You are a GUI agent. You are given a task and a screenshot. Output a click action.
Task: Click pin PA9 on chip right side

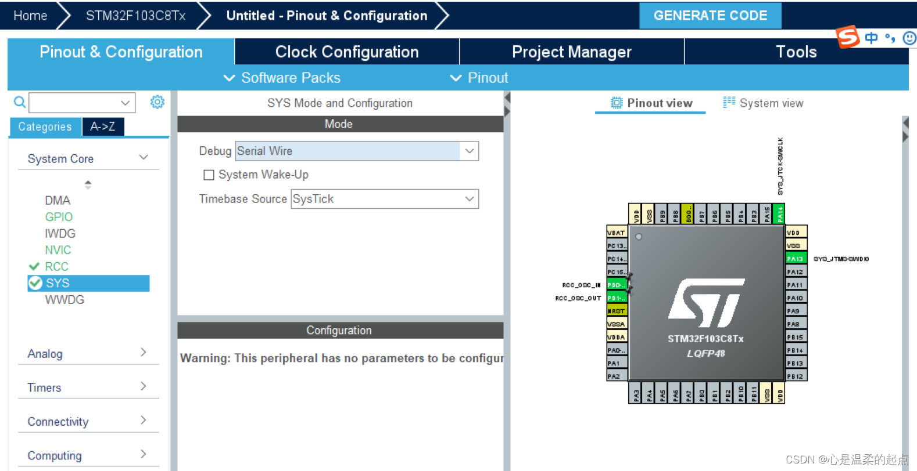pos(796,311)
